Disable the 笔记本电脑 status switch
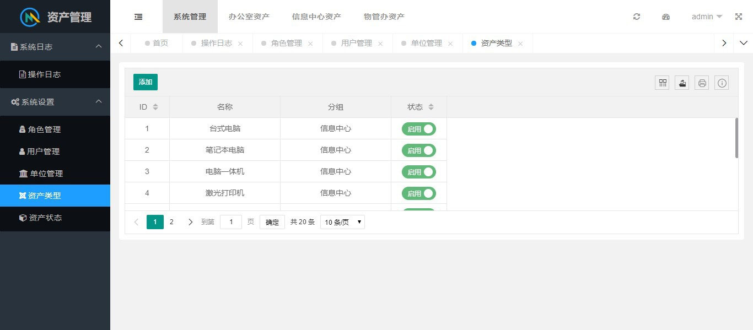The width and height of the screenshot is (753, 330). click(419, 150)
